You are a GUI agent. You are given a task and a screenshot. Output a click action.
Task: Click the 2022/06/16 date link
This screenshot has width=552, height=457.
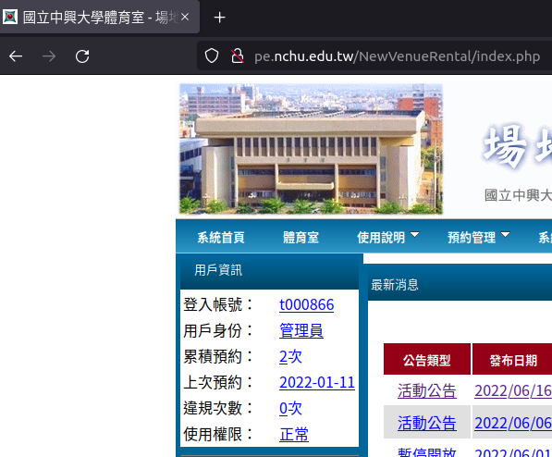[513, 390]
